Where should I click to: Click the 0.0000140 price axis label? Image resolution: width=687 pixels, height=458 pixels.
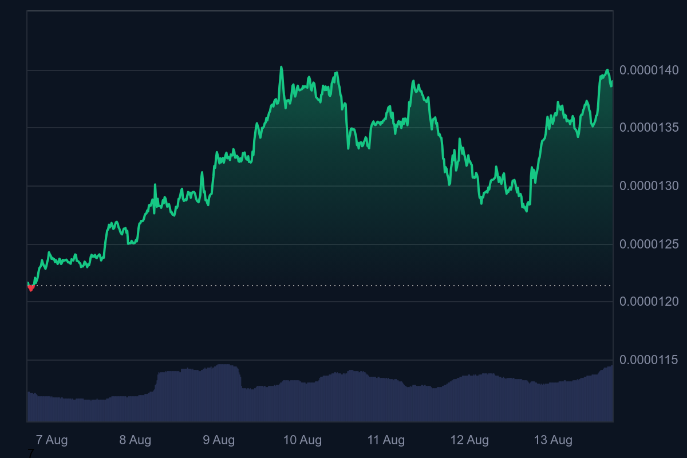click(x=649, y=70)
